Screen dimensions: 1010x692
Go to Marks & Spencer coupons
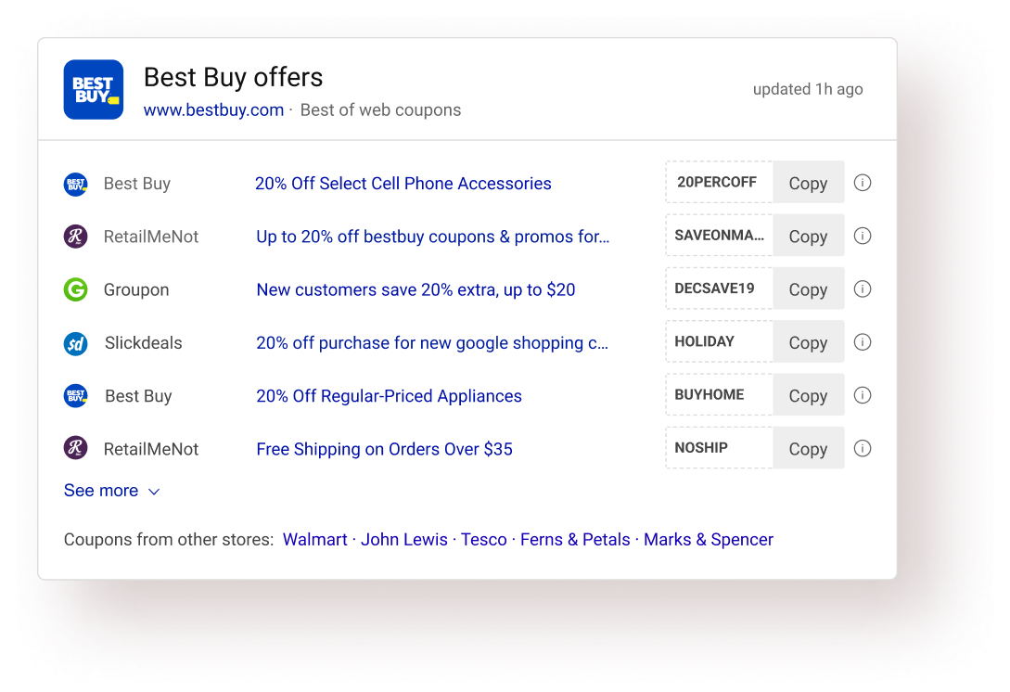click(708, 540)
